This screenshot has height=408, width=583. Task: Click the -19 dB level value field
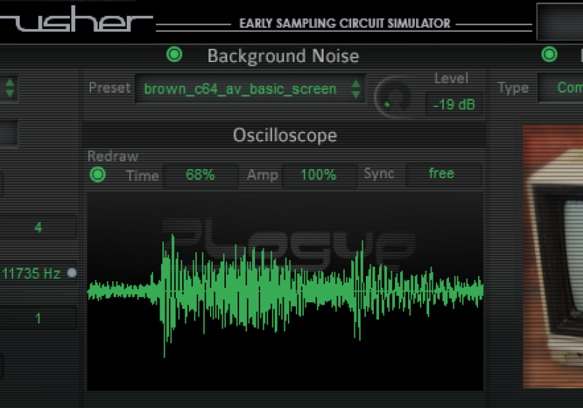453,104
